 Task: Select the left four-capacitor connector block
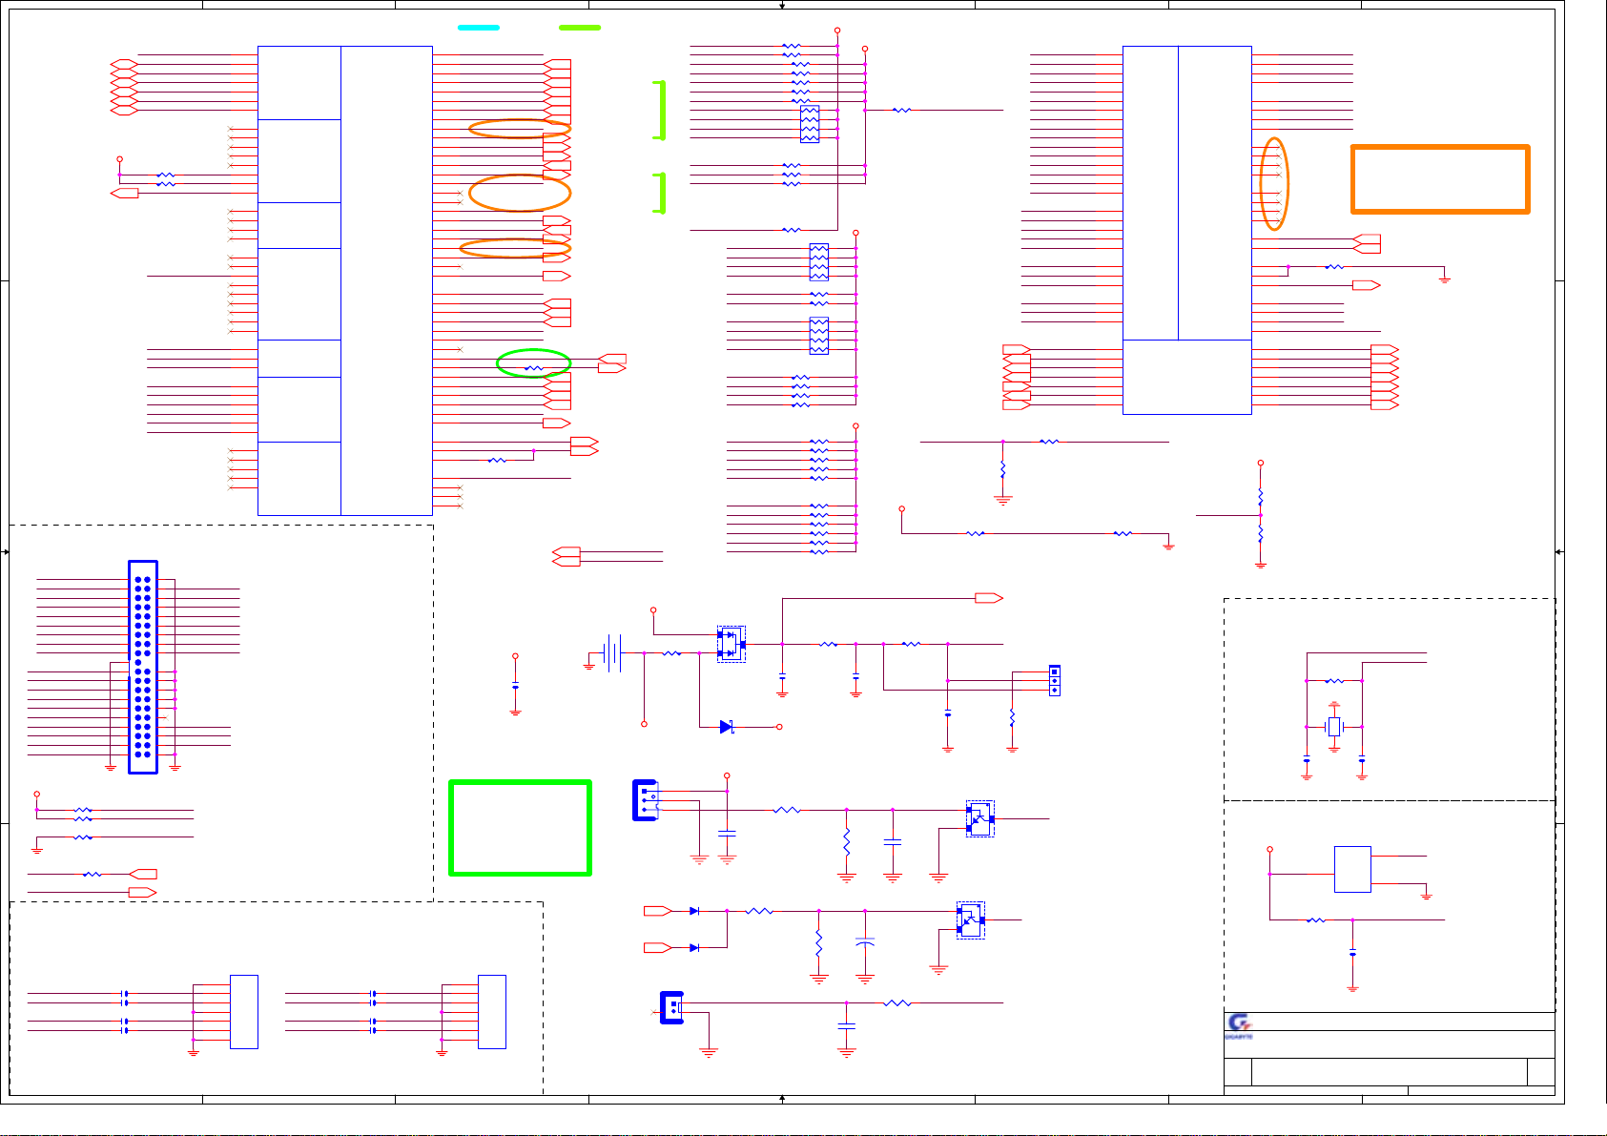244,1012
